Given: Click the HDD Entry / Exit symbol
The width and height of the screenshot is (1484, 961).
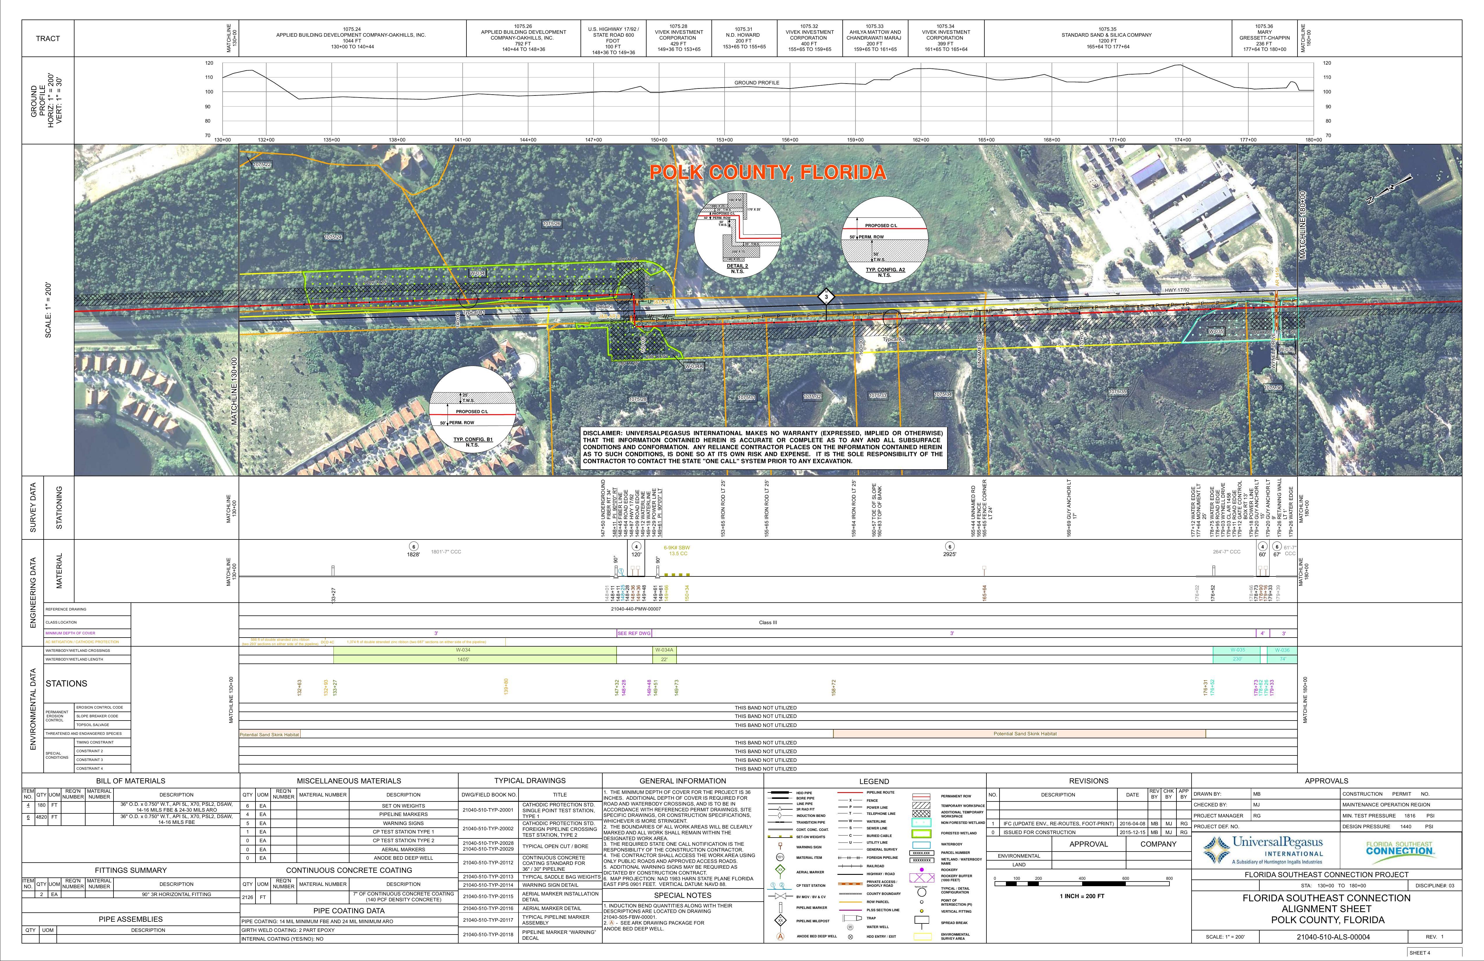Looking at the screenshot, I should coord(851,937).
